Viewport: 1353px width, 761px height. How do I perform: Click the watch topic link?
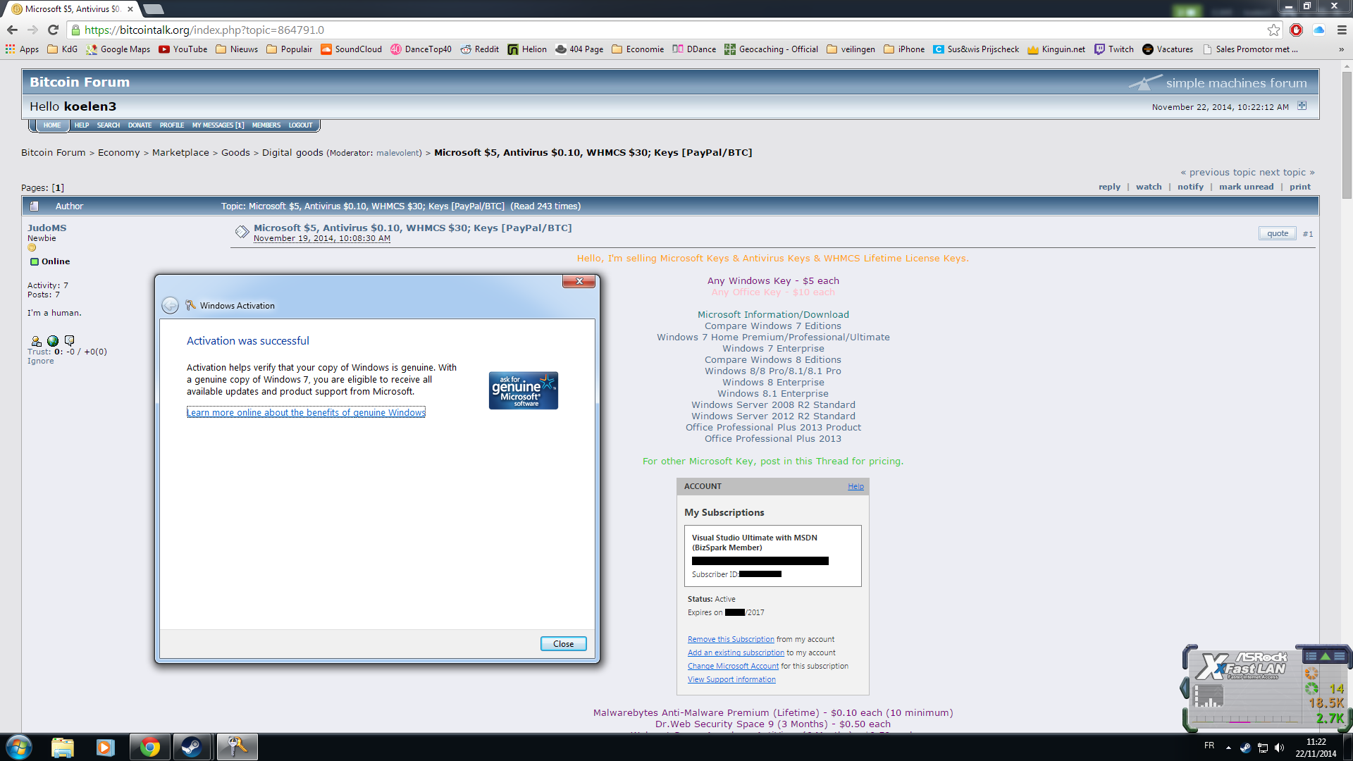click(1149, 187)
